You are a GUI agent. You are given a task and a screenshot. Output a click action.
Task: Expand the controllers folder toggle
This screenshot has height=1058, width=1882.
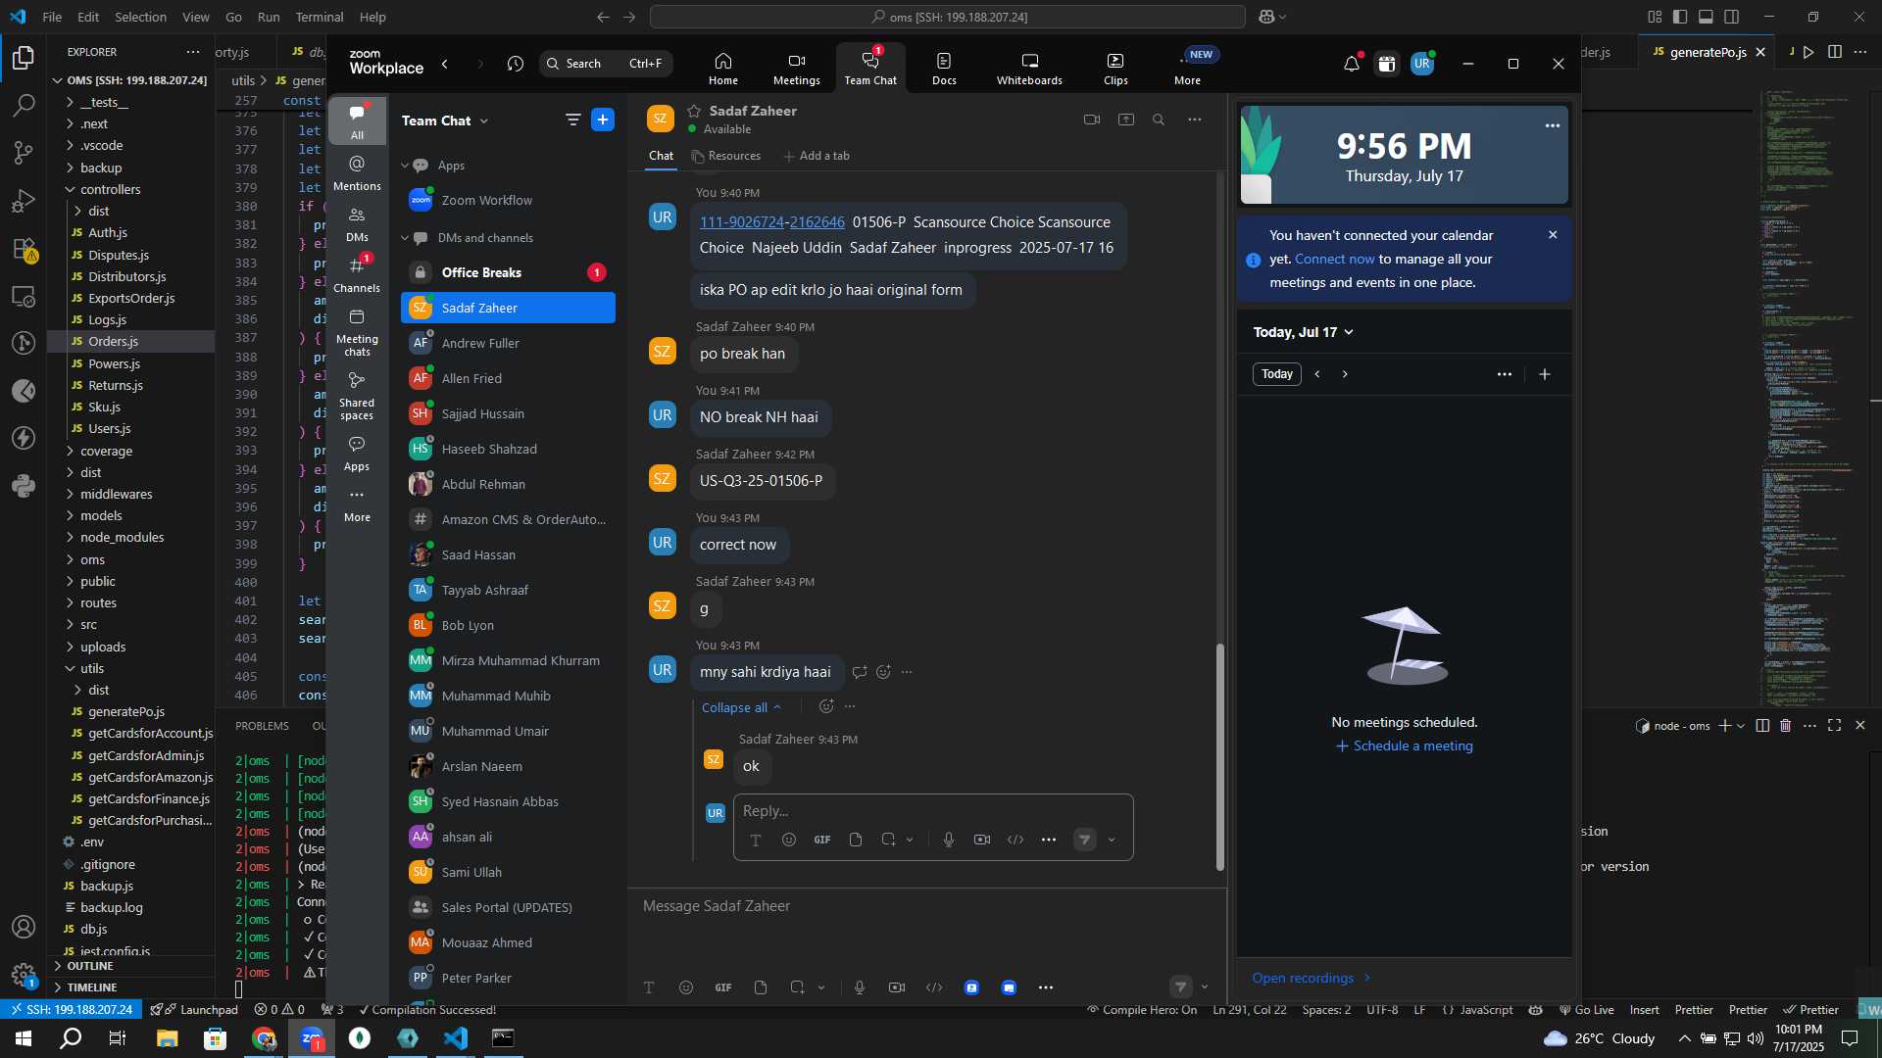point(70,189)
